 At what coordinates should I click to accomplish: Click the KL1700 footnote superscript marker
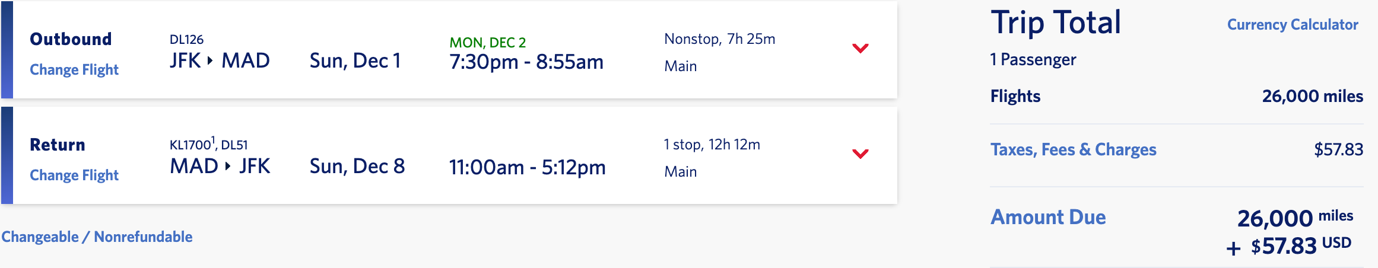[x=213, y=140]
